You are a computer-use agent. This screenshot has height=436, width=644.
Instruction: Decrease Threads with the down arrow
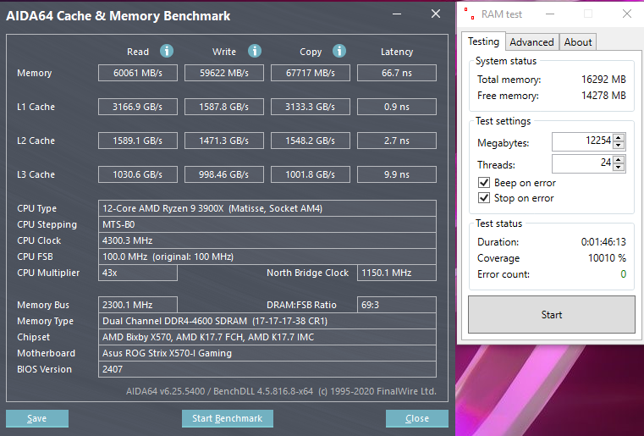(619, 168)
